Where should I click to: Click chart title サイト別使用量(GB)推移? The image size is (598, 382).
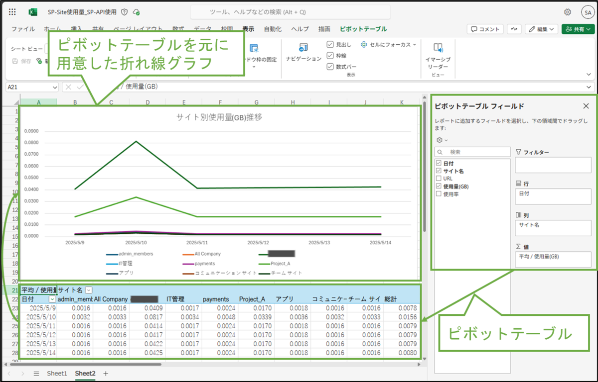(219, 117)
